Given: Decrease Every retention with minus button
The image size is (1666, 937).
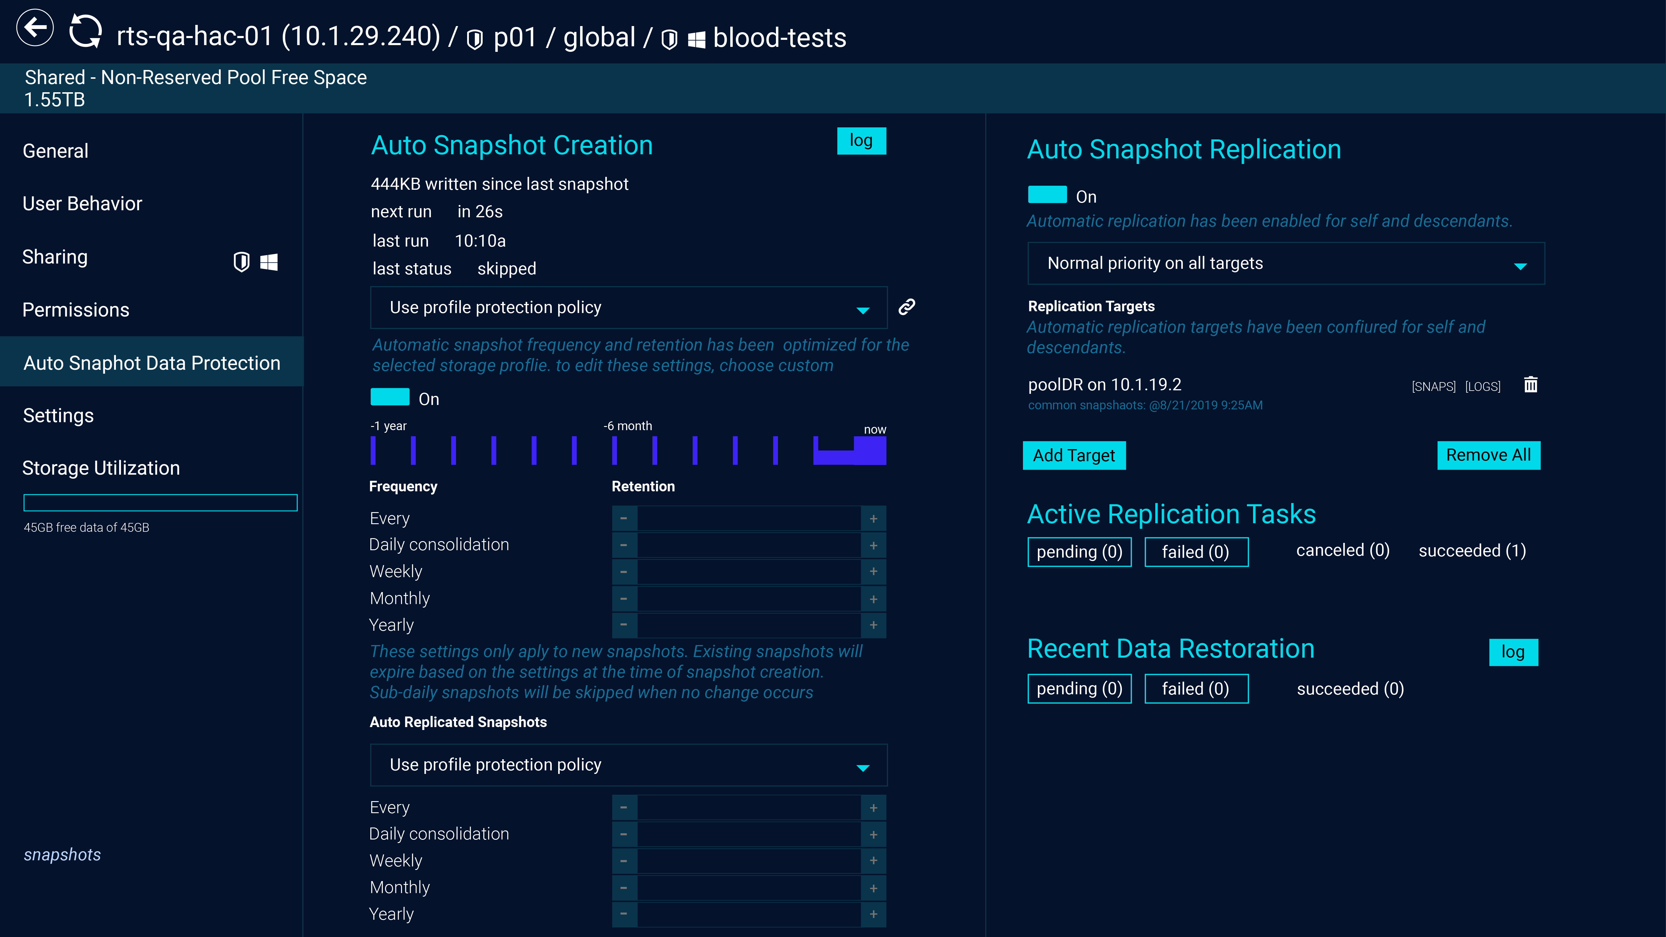Looking at the screenshot, I should tap(624, 518).
